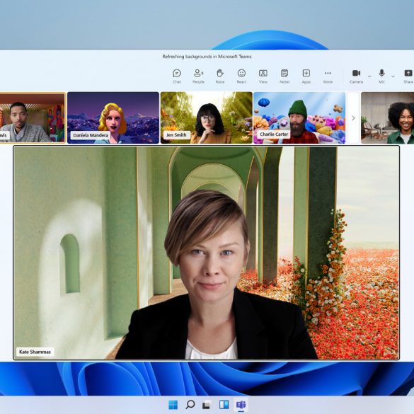
Task: Click the Kate Shammas name label
Action: click(35, 352)
